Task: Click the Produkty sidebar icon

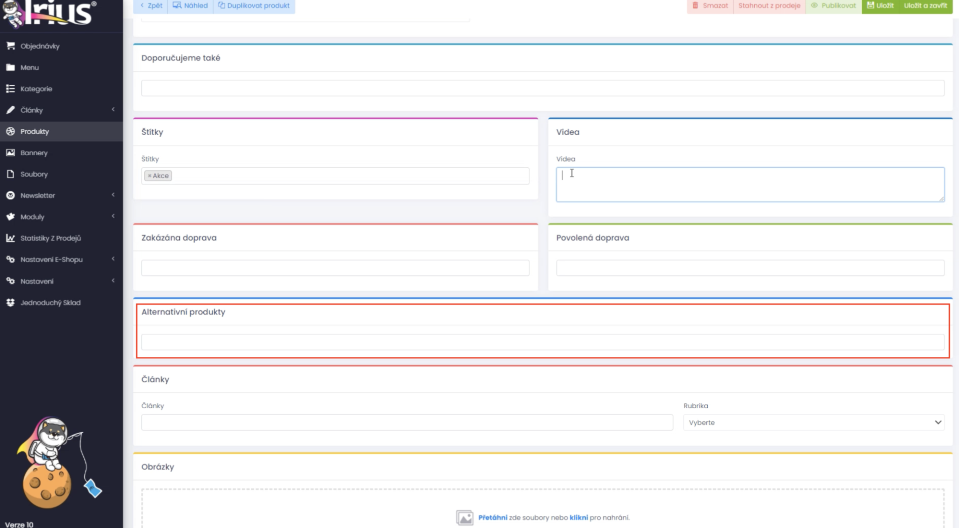Action: [x=10, y=132]
